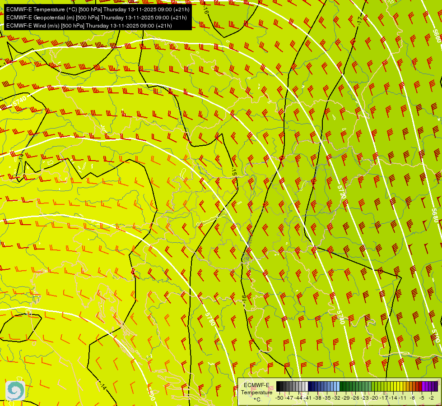Select the ECMWF-E Wind title line
The width and height of the screenshot is (442, 406).
click(89, 26)
